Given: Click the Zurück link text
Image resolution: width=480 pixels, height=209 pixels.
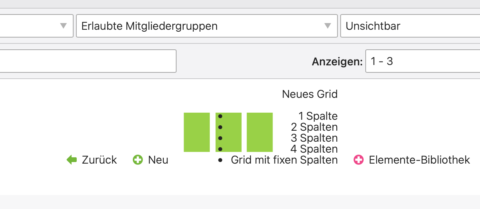Looking at the screenshot, I should click(99, 160).
